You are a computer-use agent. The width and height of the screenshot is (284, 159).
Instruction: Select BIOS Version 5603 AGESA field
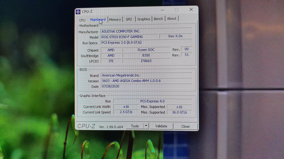click(x=146, y=80)
